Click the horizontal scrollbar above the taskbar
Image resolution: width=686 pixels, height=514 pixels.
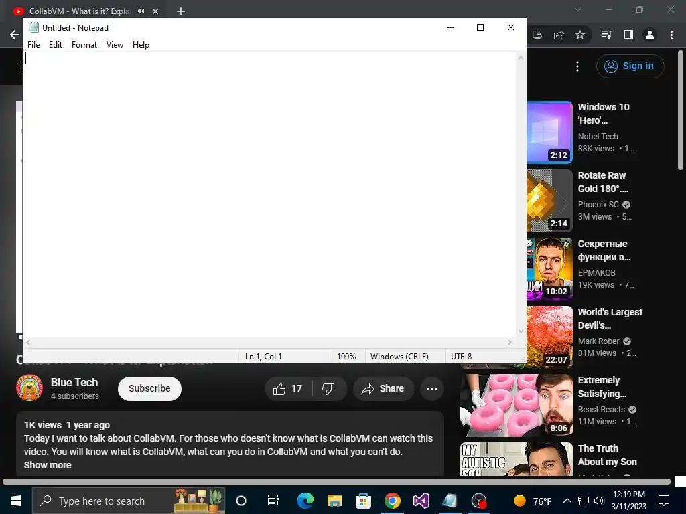point(336,482)
